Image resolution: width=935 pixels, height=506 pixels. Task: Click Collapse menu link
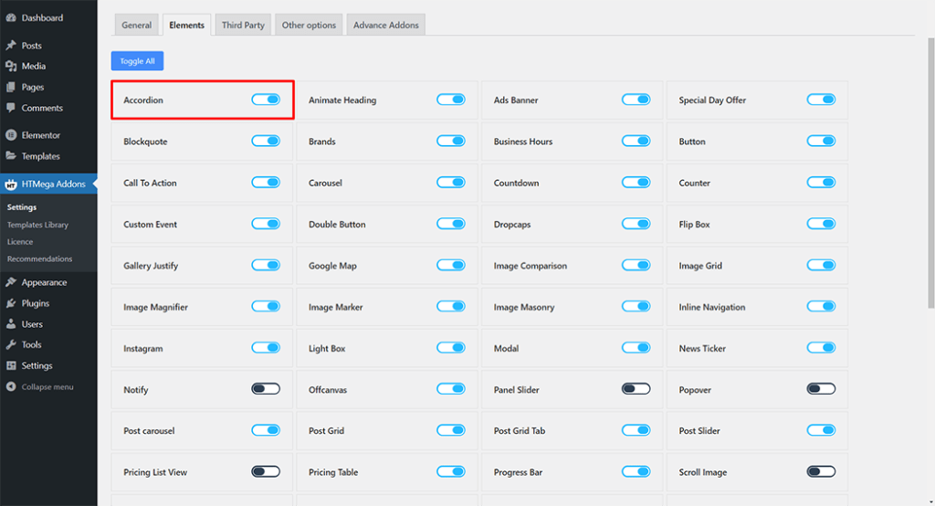point(47,386)
